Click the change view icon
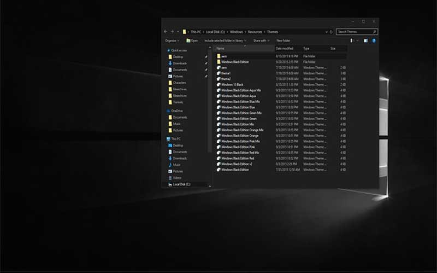The width and height of the screenshot is (437, 273). [351, 40]
